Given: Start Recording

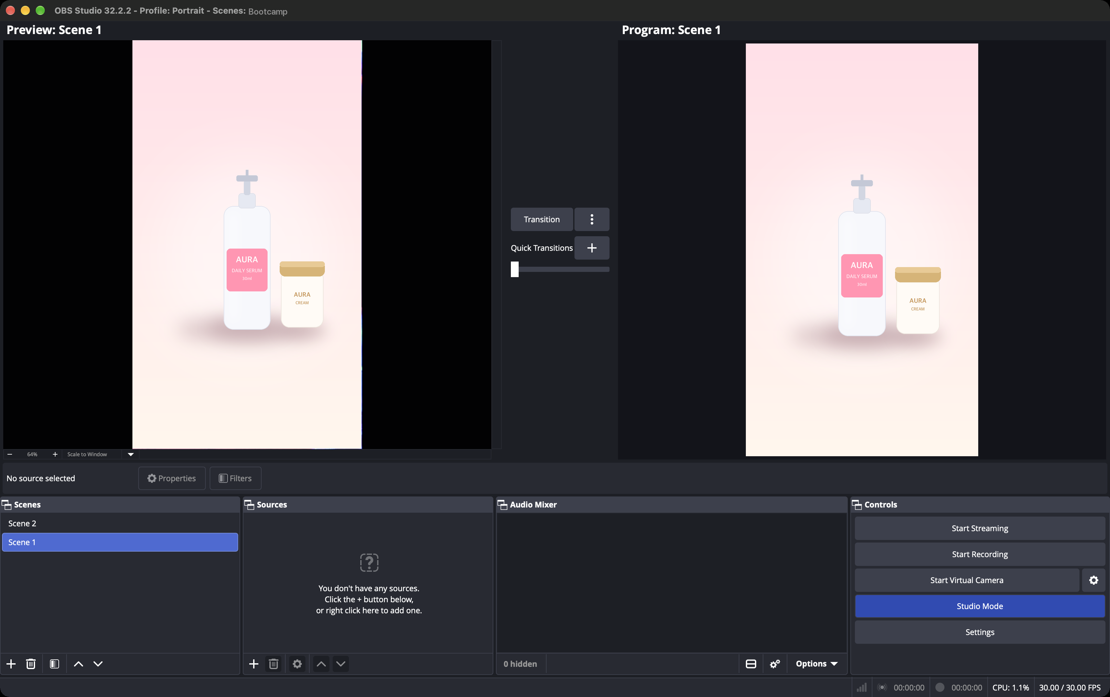Looking at the screenshot, I should coord(980,554).
